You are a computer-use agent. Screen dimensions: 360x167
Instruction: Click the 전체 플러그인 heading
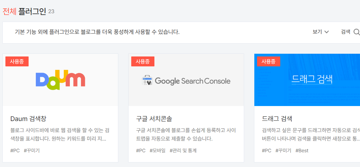(x=24, y=11)
